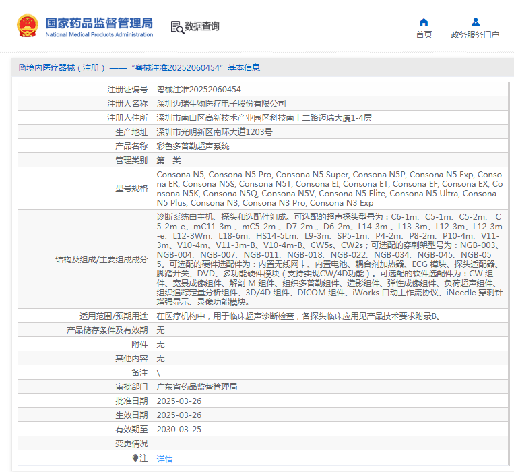Open the 政务服务门户 text link
Viewport: 514px width, 472px height.
point(475,35)
